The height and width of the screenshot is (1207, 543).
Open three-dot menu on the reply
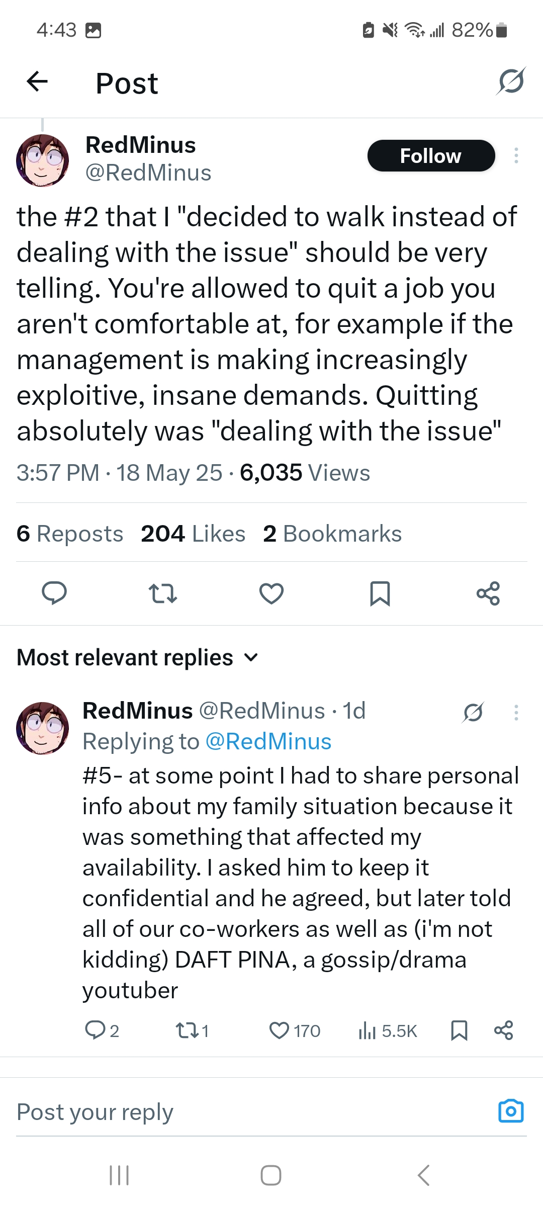tap(516, 712)
